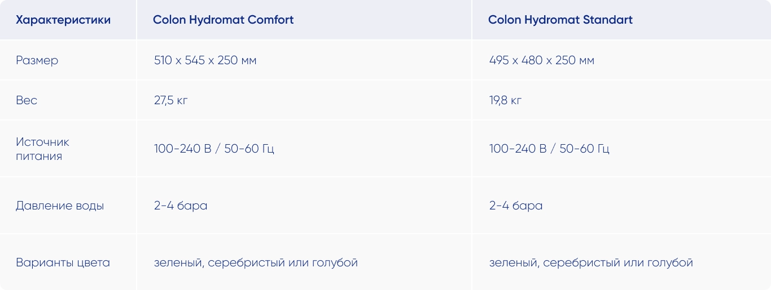Click the Давление воды row label
The width and height of the screenshot is (771, 290).
click(x=60, y=206)
